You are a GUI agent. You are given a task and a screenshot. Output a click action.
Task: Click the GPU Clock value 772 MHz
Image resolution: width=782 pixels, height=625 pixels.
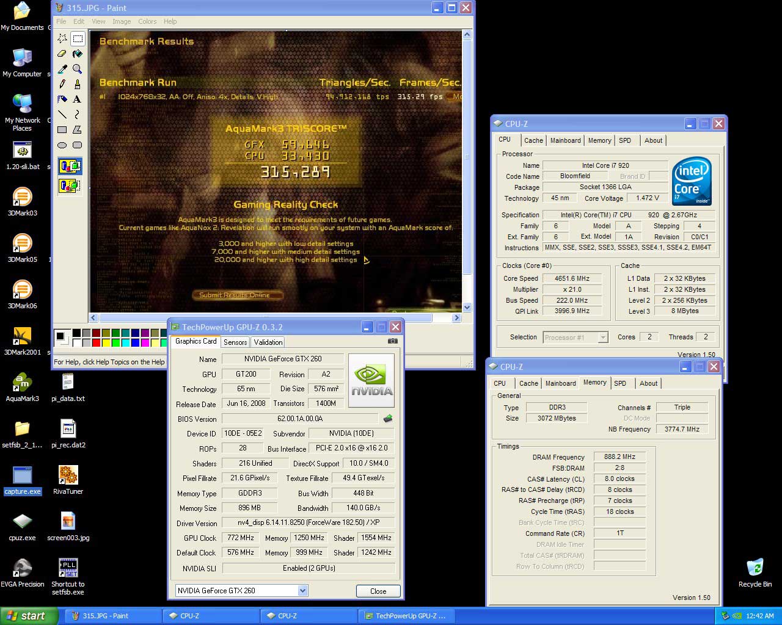(x=241, y=538)
